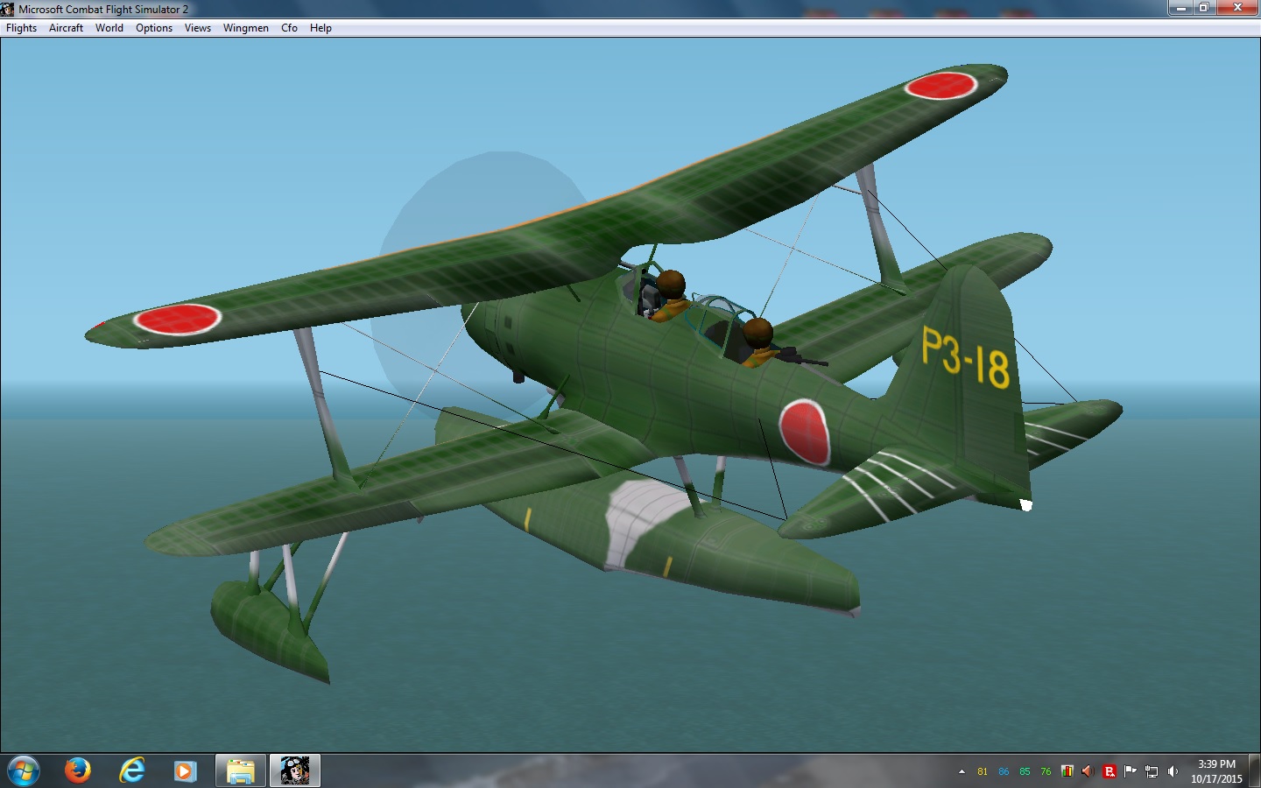Open Windows Media Player from taskbar
The height and width of the screenshot is (788, 1261).
click(x=185, y=770)
